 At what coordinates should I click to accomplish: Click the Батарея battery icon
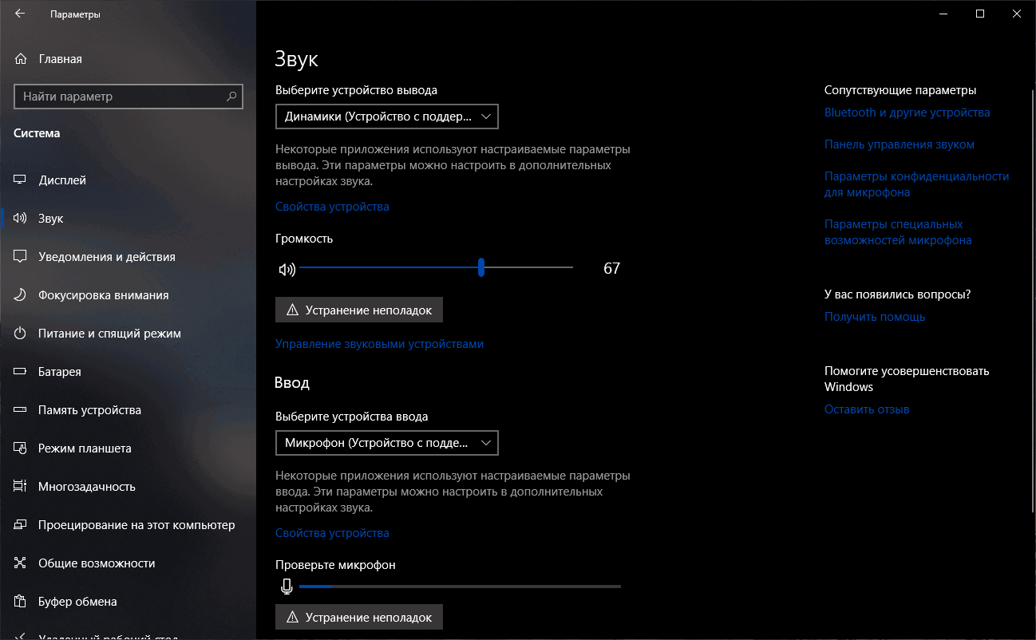click(x=19, y=371)
